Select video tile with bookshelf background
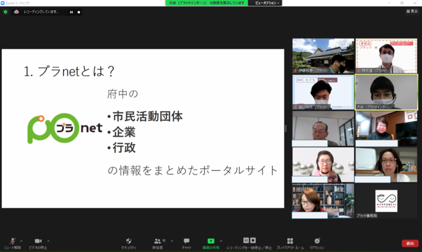Image resolution: width=422 pixels, height=252 pixels. click(x=323, y=201)
